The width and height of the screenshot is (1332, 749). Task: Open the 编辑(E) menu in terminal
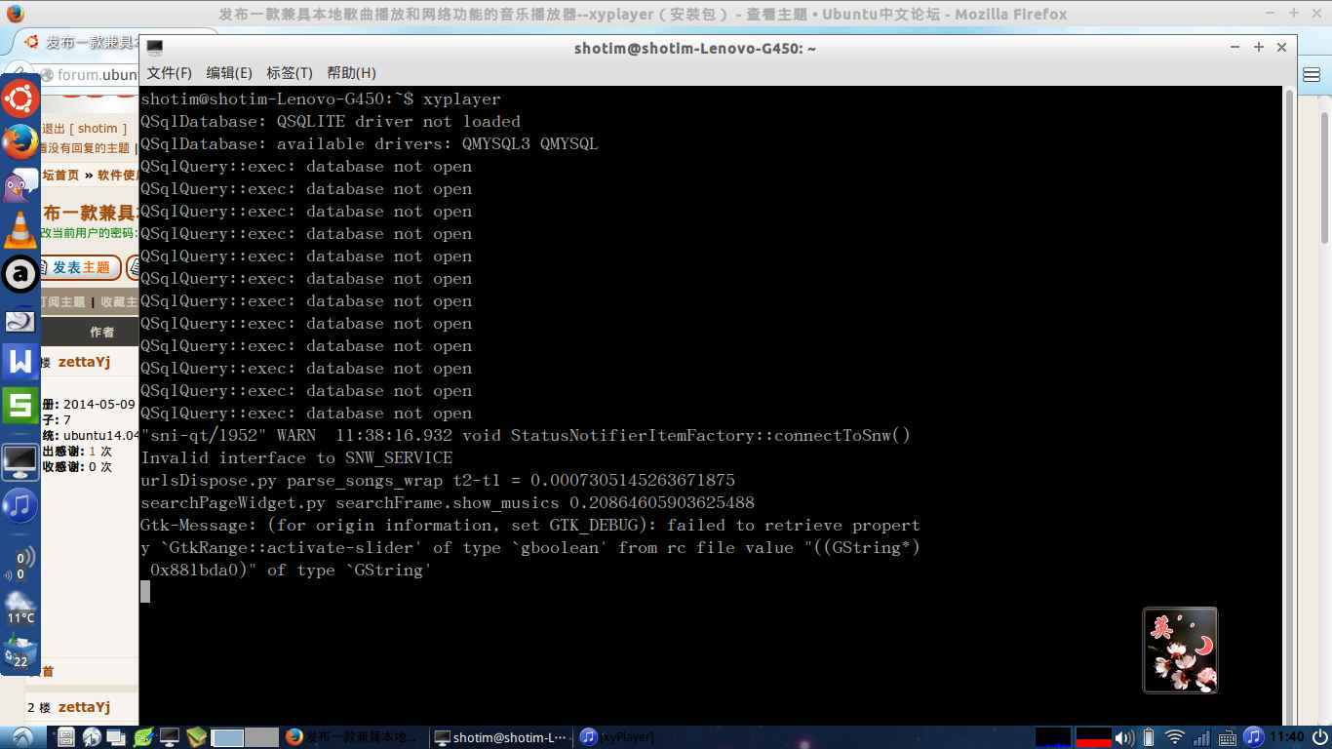229,73
